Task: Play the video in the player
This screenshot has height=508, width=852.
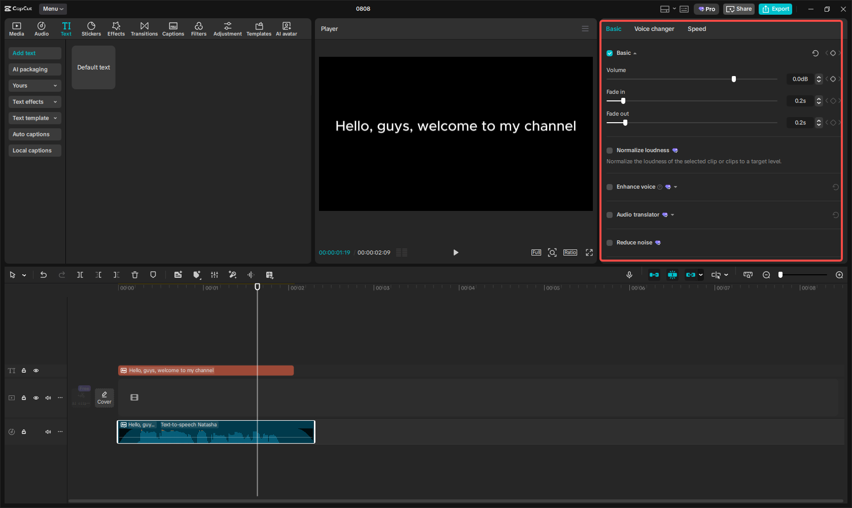Action: (x=455, y=252)
